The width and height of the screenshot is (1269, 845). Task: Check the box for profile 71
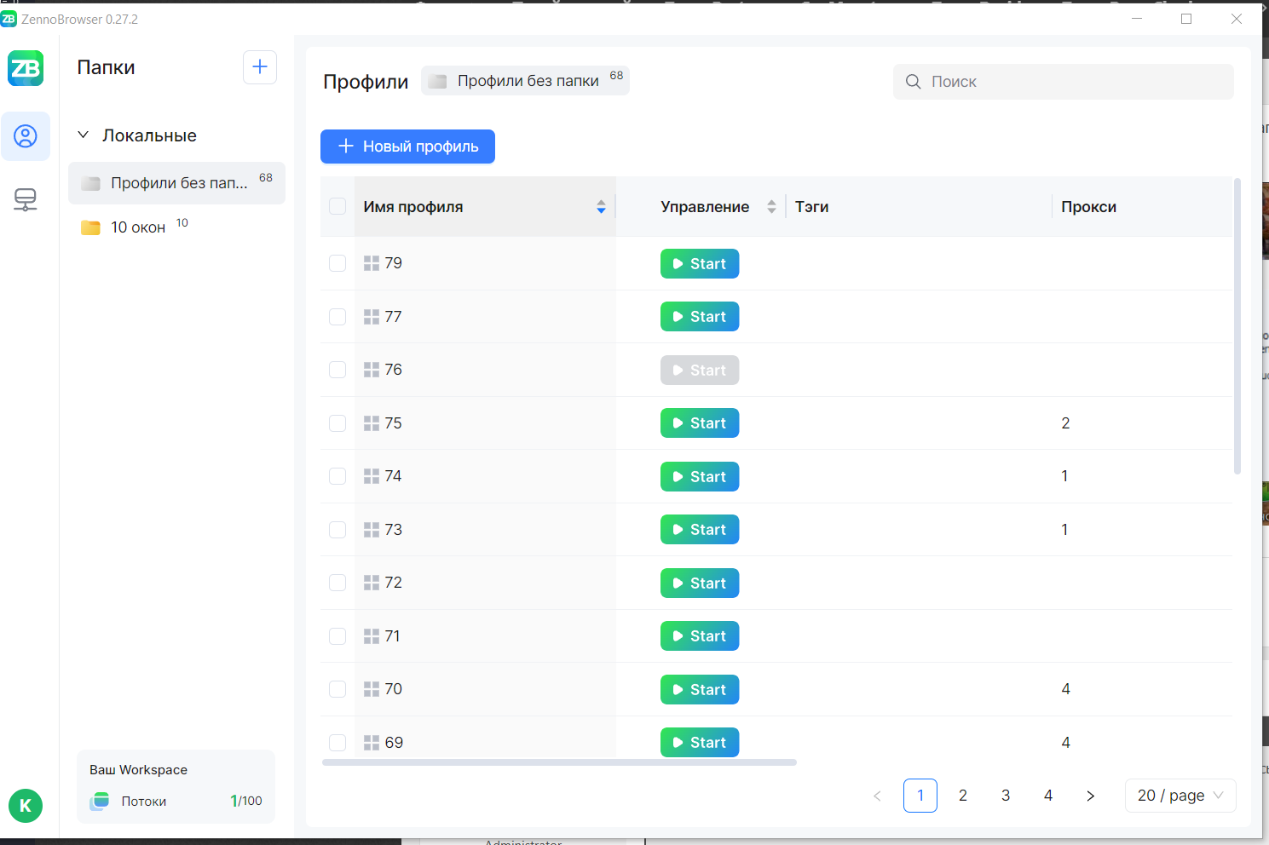(x=337, y=636)
